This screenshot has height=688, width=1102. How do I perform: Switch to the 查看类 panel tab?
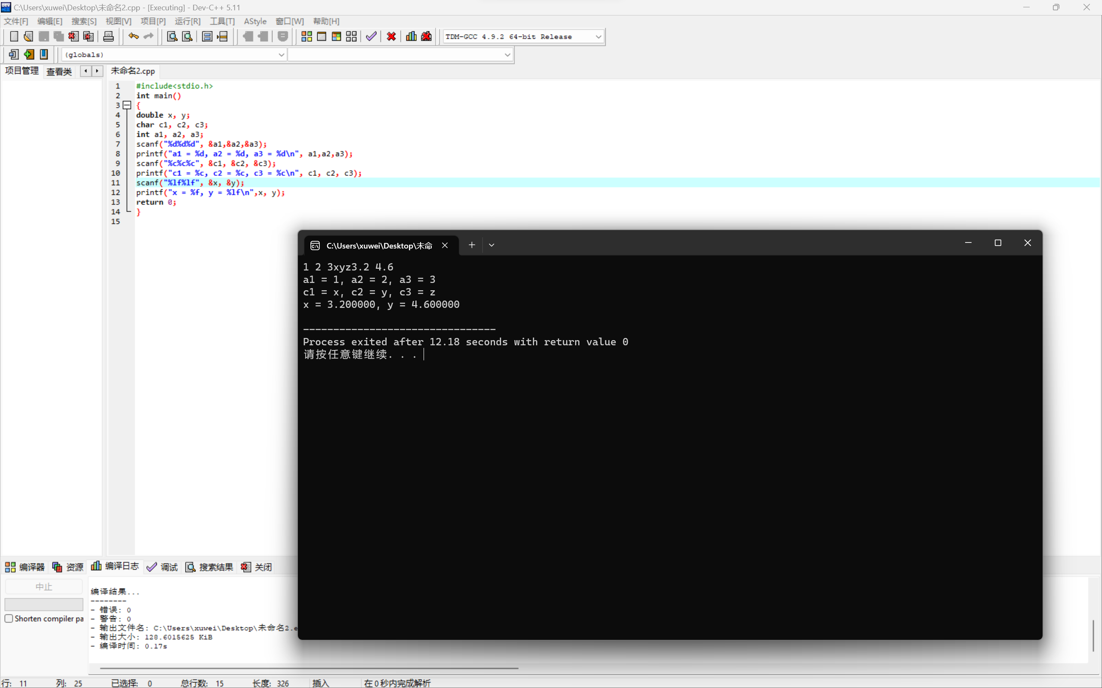tap(59, 71)
